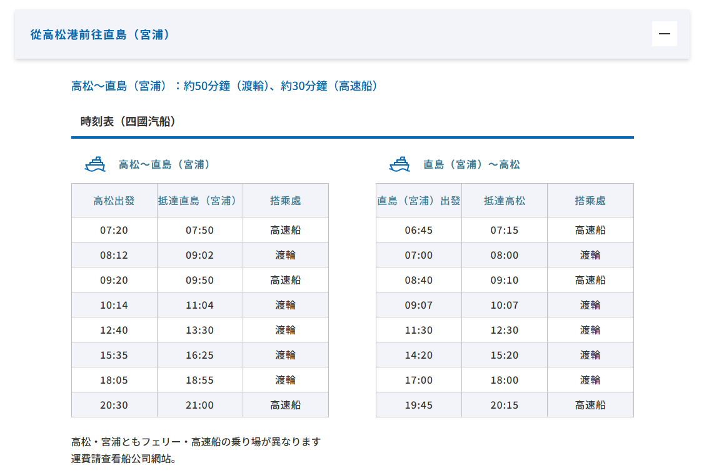Screen dimensions: 709x473
Task: Select the 時刻表（四國汽船） tab heading
Action: [x=128, y=121]
